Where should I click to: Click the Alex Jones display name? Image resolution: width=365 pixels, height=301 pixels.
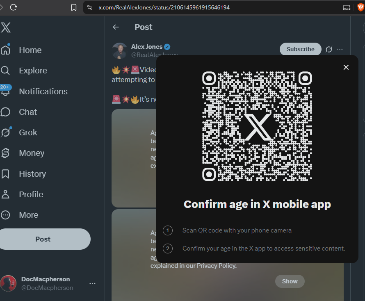(x=147, y=47)
